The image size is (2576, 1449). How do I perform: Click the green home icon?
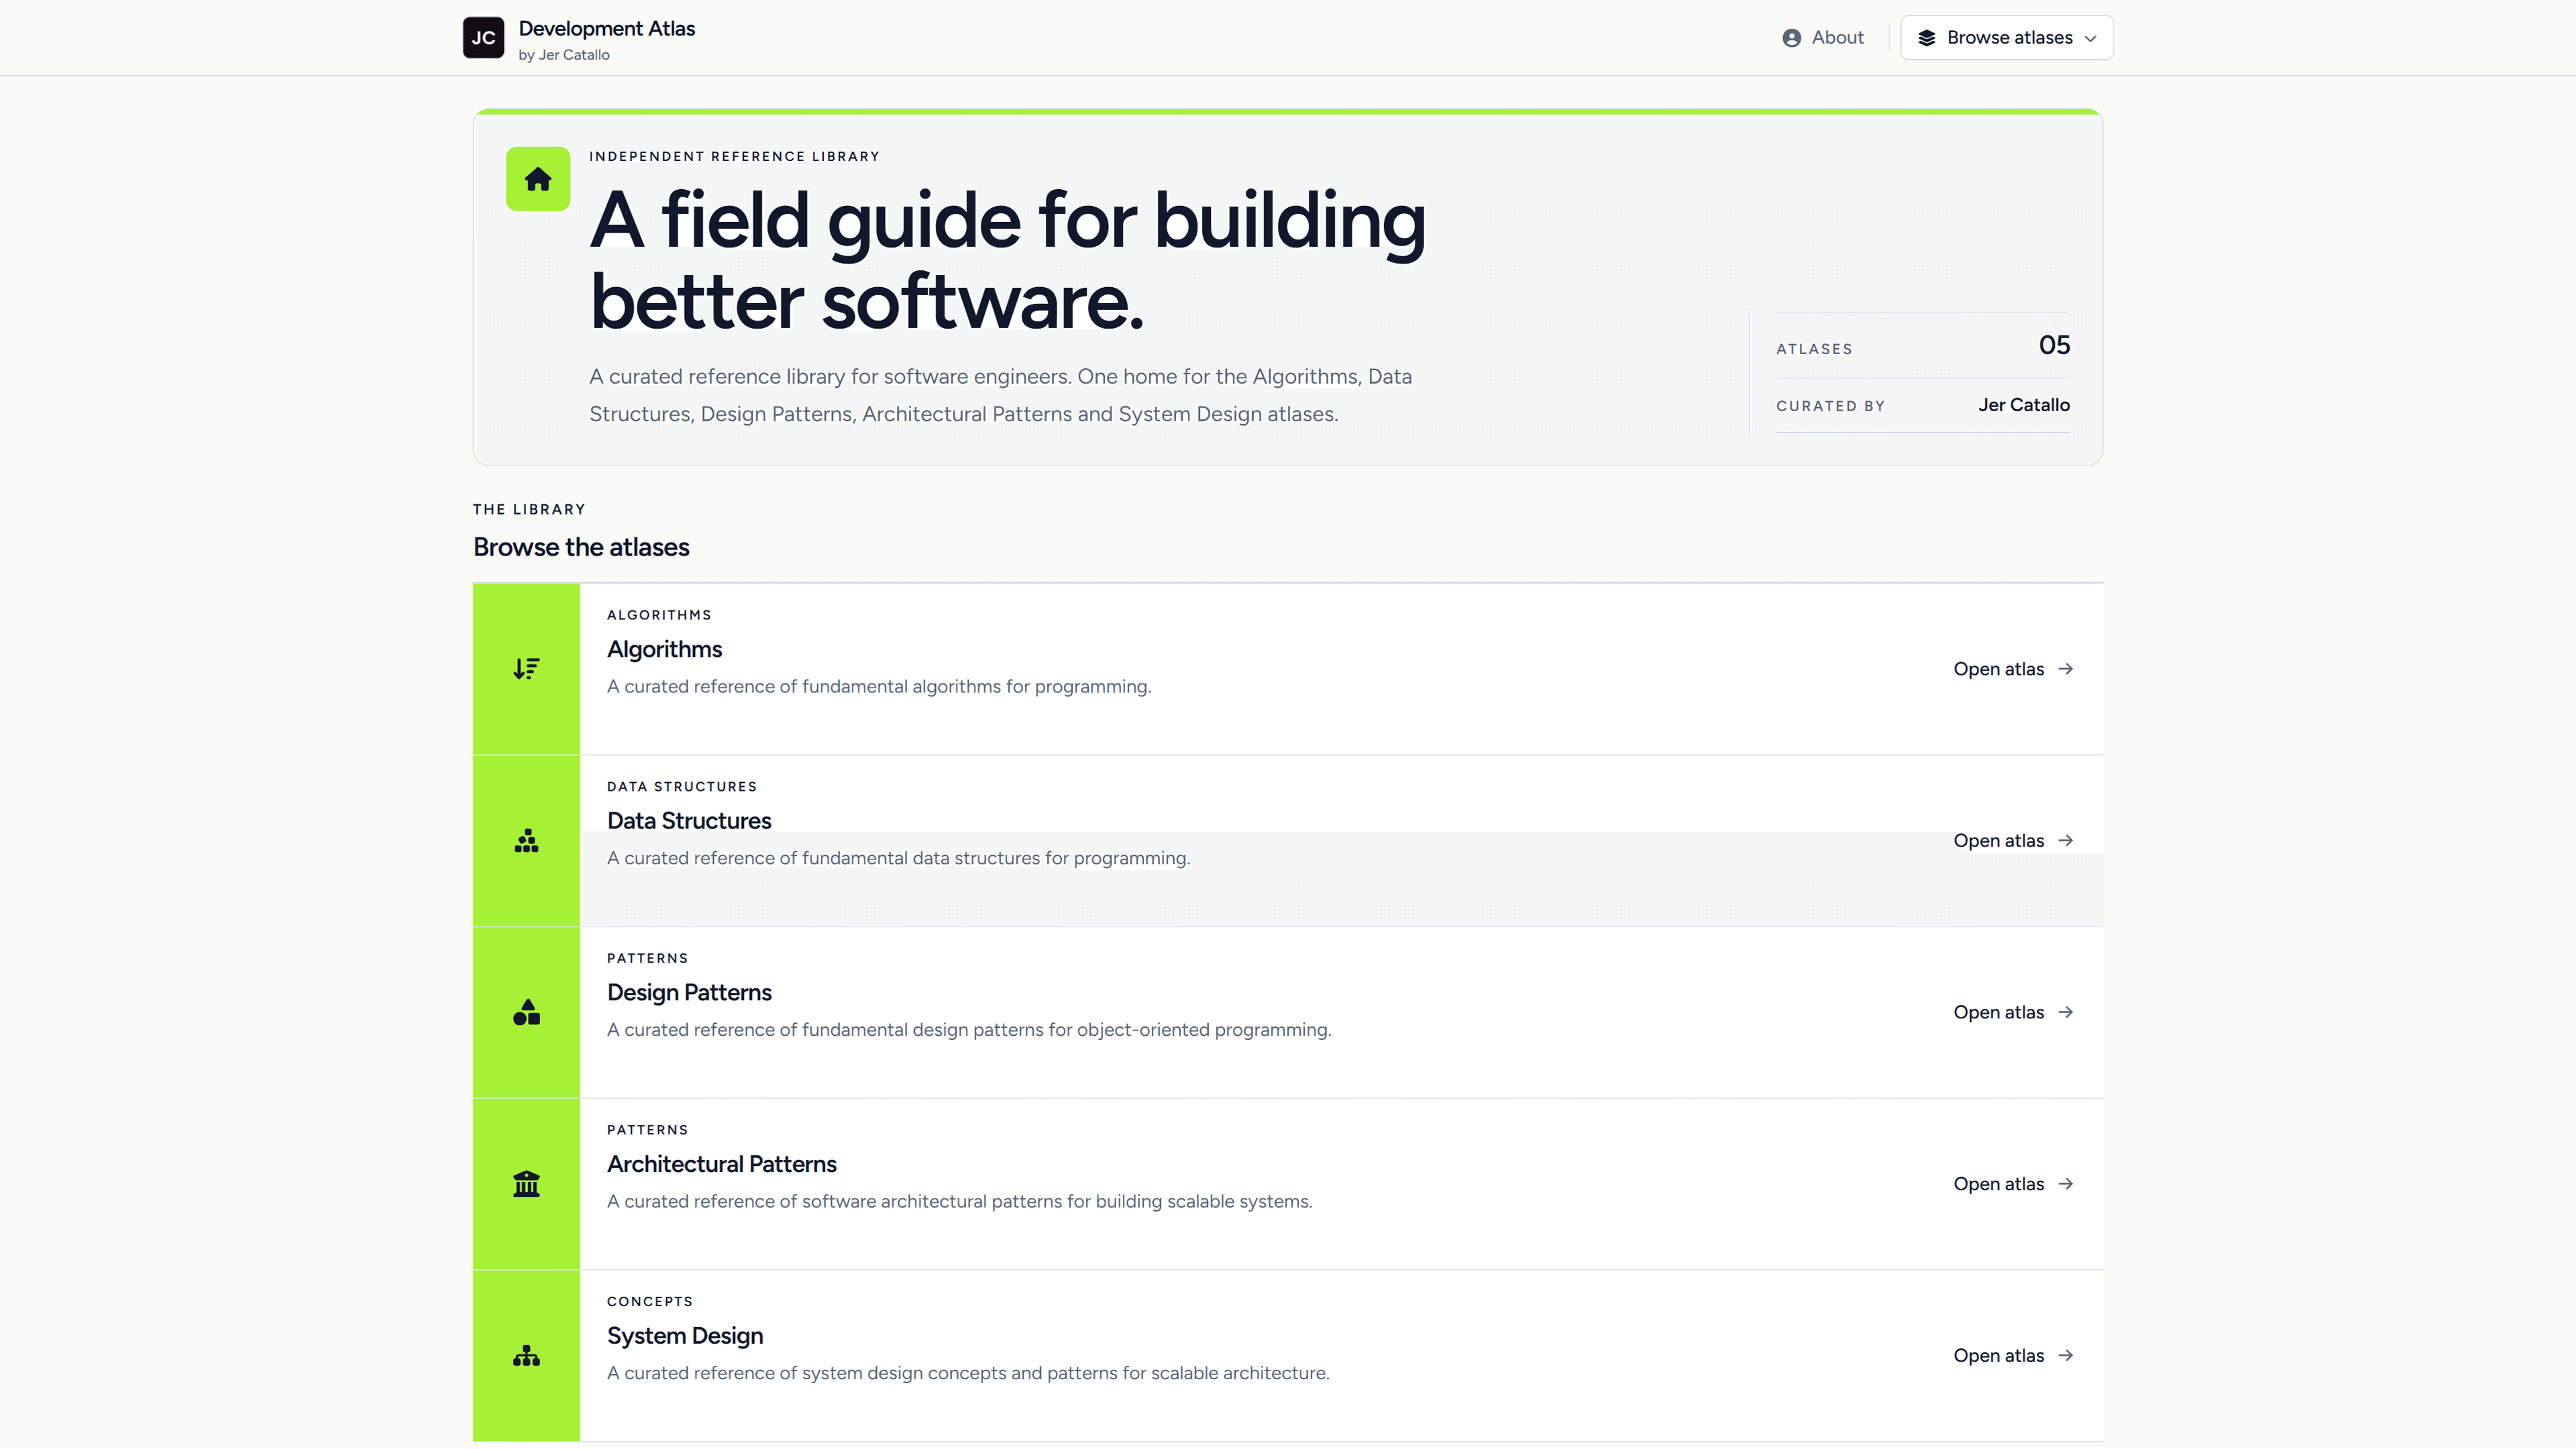tap(538, 179)
